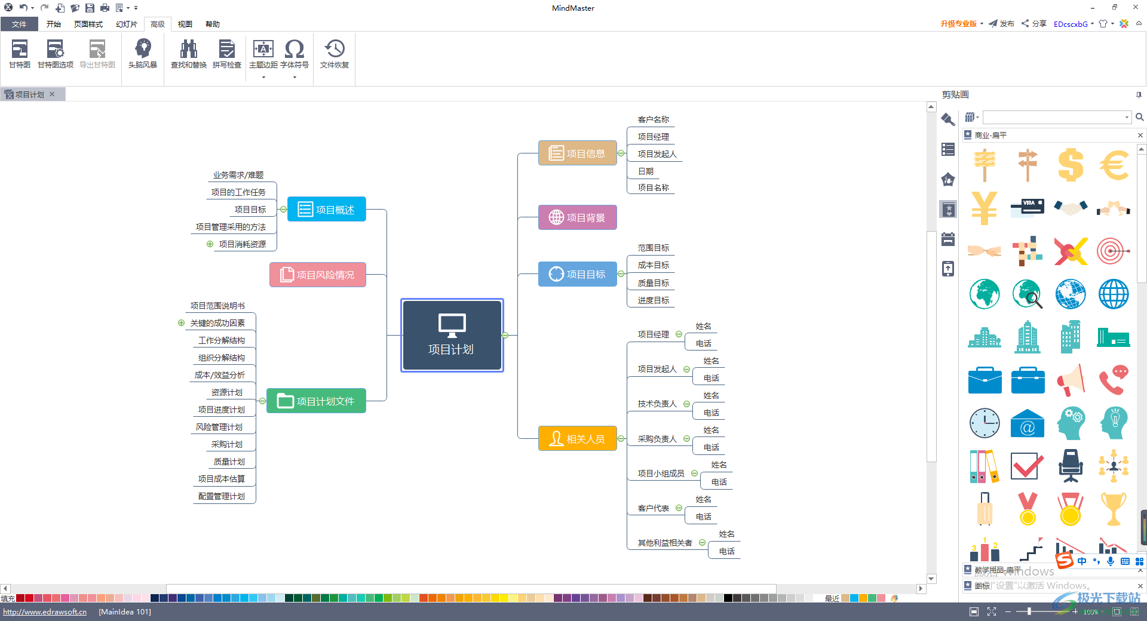Select the euro sign clipart

point(1114,165)
